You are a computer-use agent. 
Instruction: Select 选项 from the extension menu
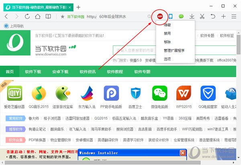pyautogui.click(x=167, y=59)
